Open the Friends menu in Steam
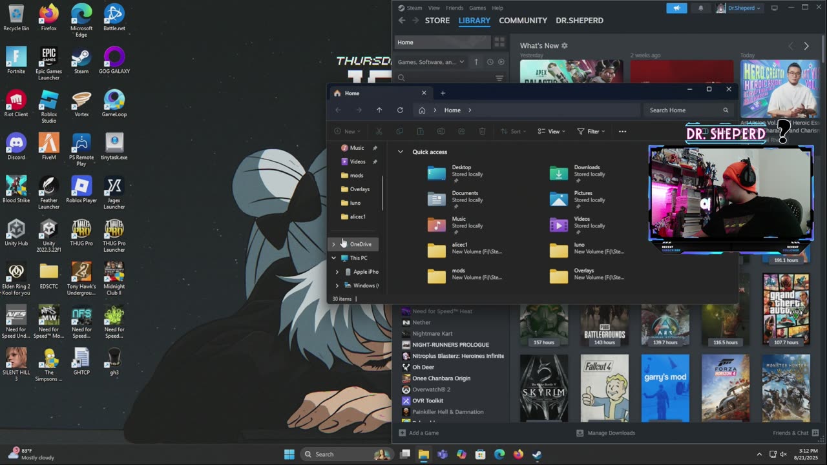827x465 pixels. pyautogui.click(x=454, y=8)
